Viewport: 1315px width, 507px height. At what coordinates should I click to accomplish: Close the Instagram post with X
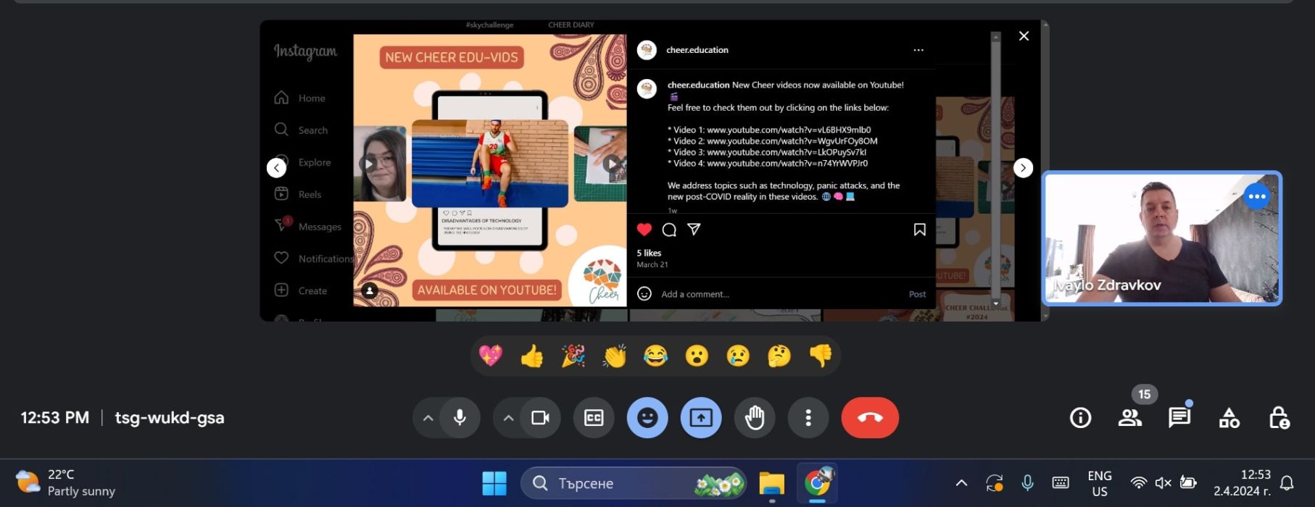[1024, 36]
